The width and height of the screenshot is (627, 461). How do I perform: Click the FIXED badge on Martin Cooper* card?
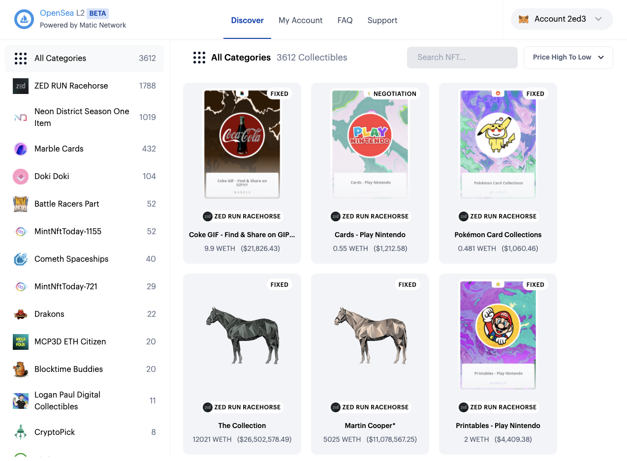(408, 284)
